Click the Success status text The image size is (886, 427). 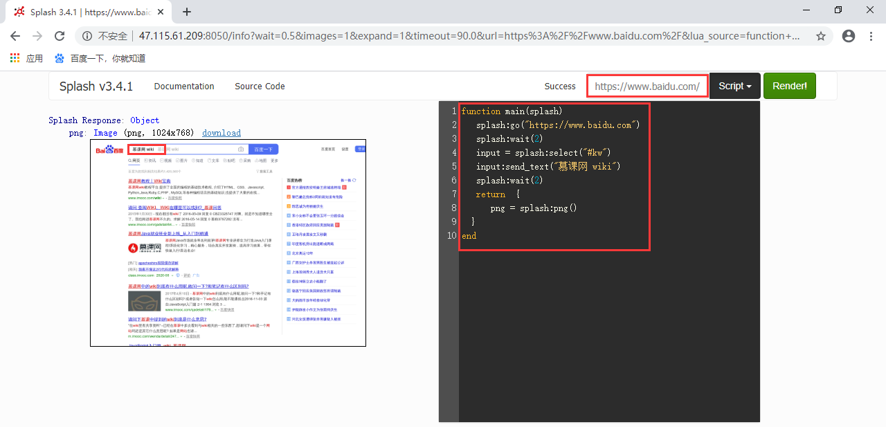click(x=560, y=87)
